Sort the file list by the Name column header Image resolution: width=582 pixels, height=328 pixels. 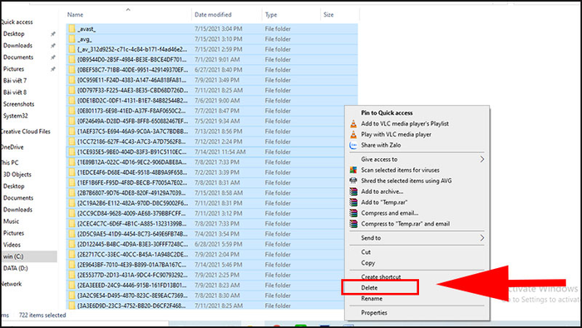[76, 15]
